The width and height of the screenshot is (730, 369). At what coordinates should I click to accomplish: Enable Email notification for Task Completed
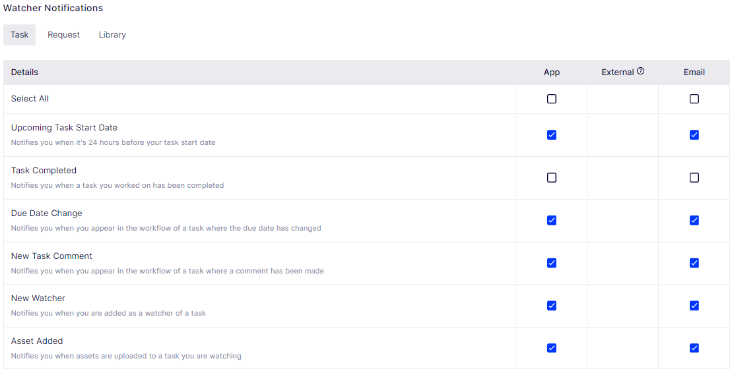click(694, 177)
